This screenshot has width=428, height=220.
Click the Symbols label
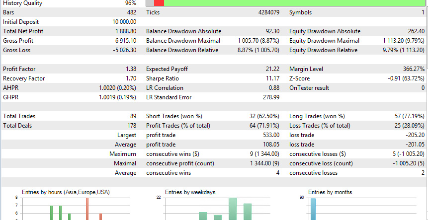pos(300,12)
